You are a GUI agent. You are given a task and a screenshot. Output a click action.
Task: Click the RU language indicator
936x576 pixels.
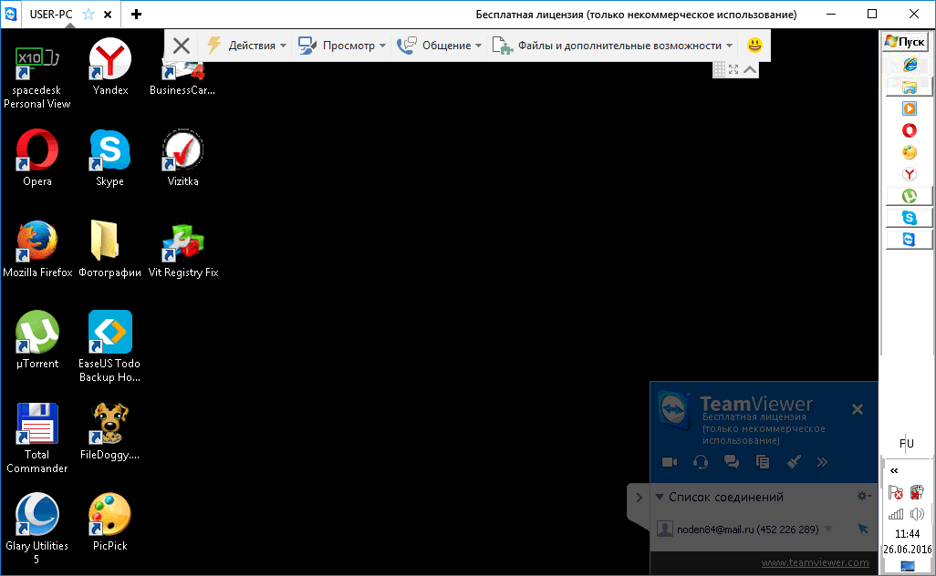(906, 444)
